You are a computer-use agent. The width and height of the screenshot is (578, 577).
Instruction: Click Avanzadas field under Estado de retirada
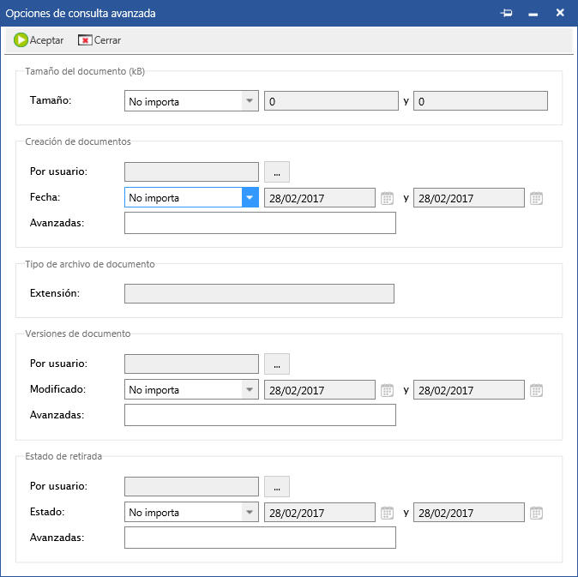point(260,538)
